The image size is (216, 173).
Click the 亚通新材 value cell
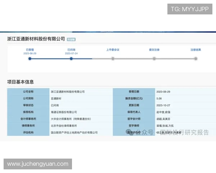[x=81, y=98]
